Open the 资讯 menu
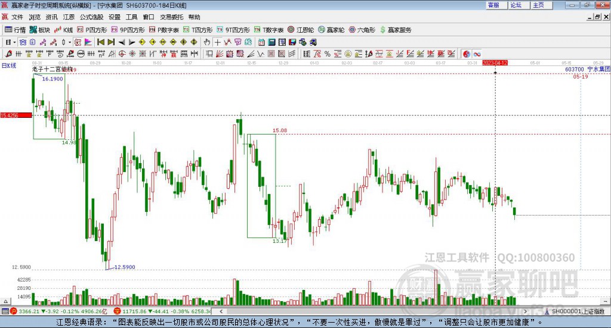The width and height of the screenshot is (611, 328). [x=51, y=17]
